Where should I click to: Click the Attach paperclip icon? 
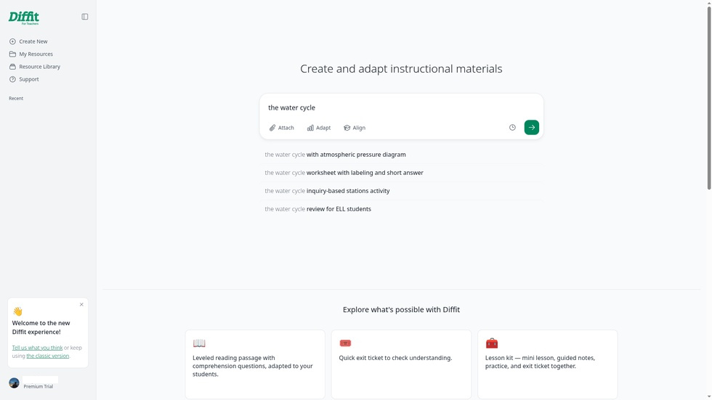(x=272, y=128)
